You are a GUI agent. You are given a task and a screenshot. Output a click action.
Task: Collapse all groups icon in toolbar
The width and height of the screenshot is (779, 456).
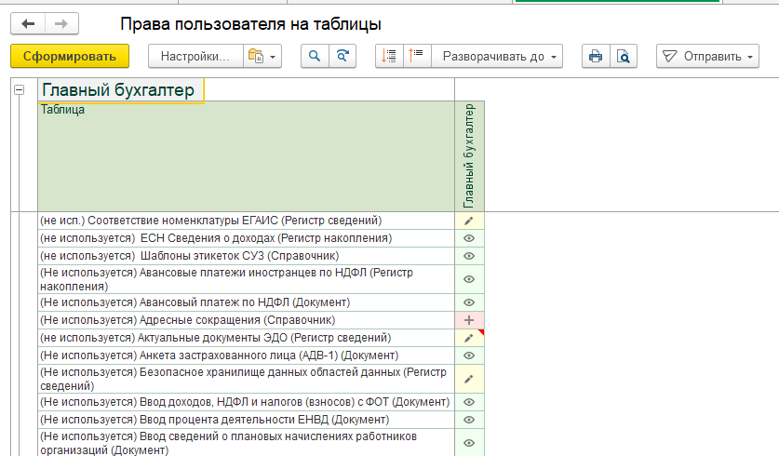(389, 57)
